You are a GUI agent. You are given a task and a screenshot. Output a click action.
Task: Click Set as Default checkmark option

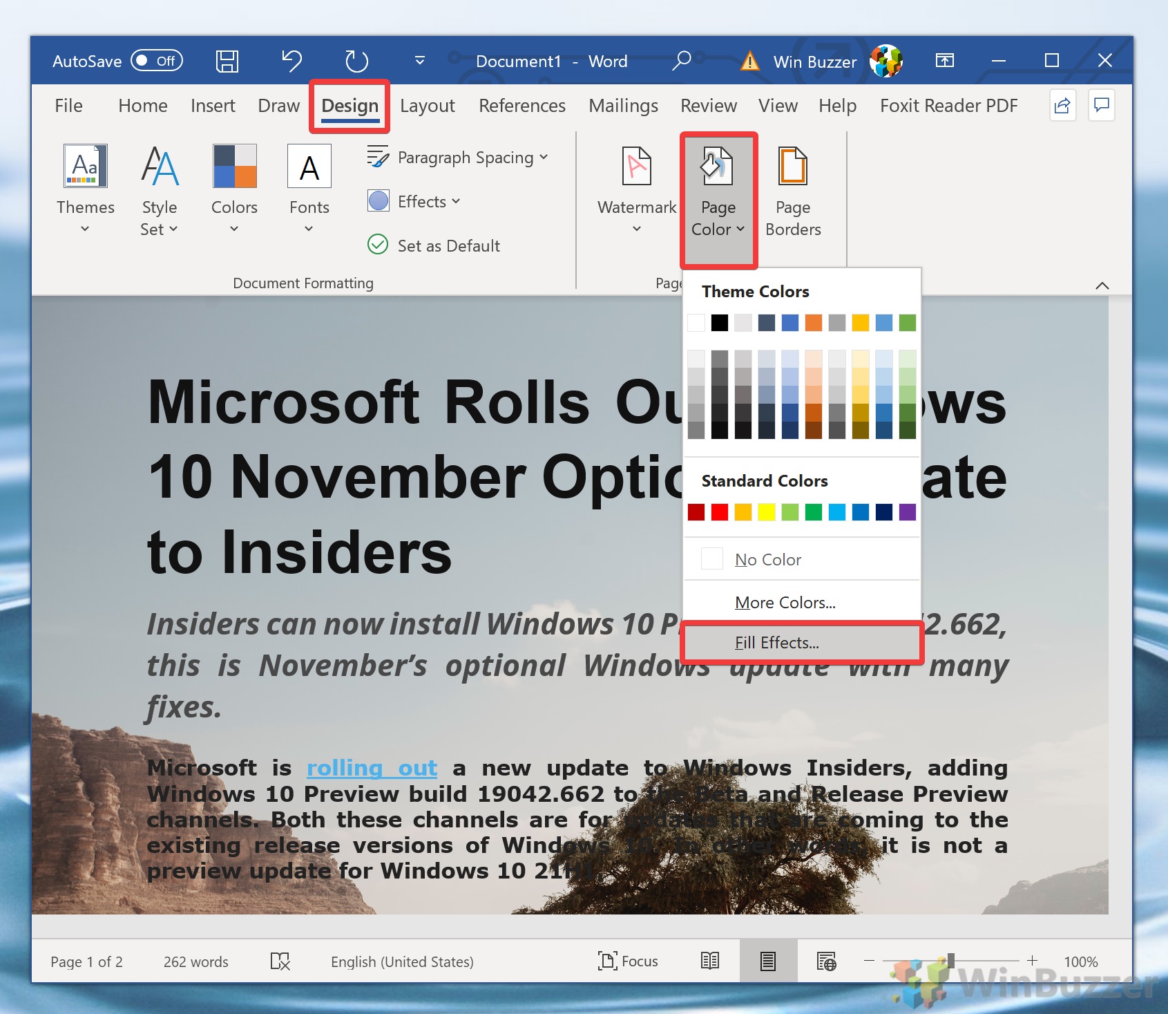[434, 245]
